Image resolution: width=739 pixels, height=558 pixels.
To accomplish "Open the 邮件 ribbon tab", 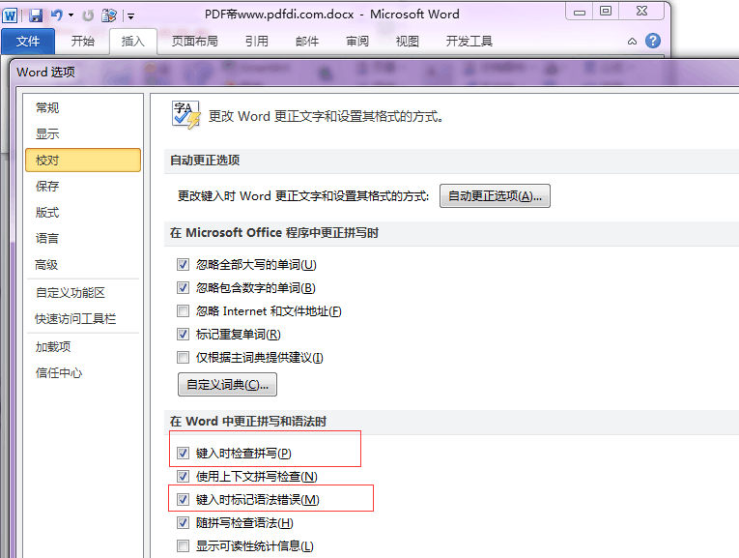I will coord(307,42).
